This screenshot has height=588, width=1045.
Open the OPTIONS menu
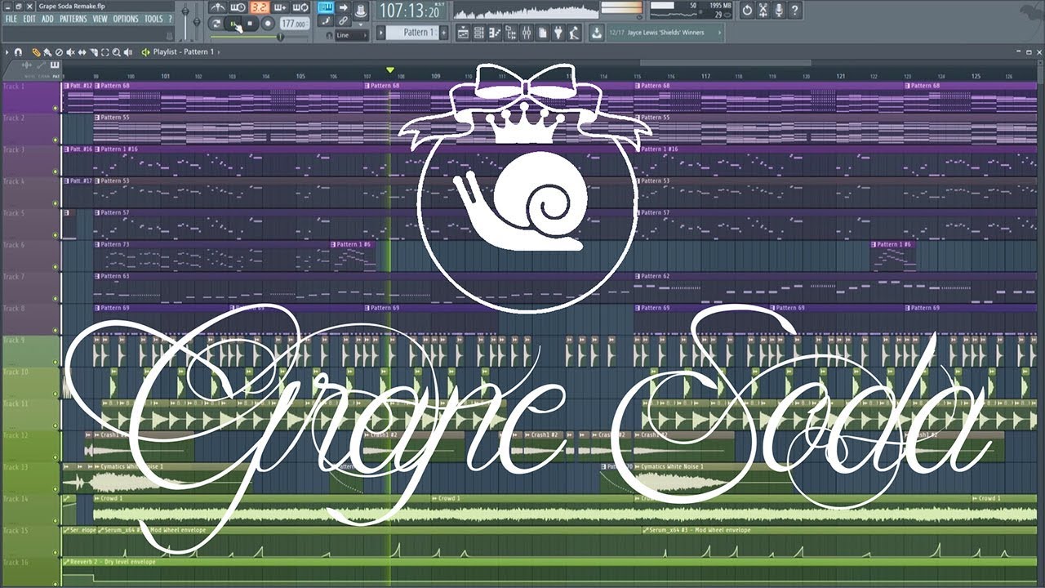pos(126,19)
